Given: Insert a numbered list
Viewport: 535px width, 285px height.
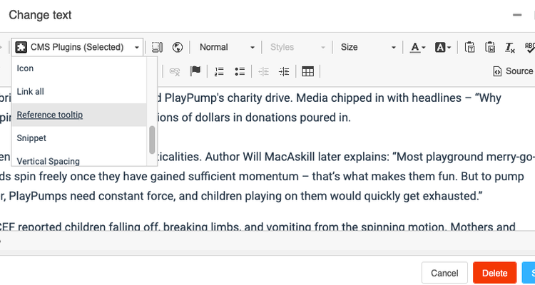Looking at the screenshot, I should click(219, 71).
